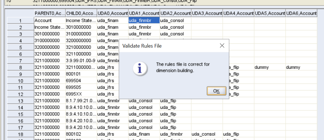
Task: Click the '3100000000' child cell in row 3
Action: pyautogui.click(x=81, y=34)
